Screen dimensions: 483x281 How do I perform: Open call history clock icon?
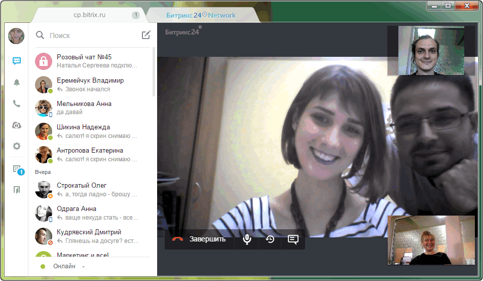point(270,239)
